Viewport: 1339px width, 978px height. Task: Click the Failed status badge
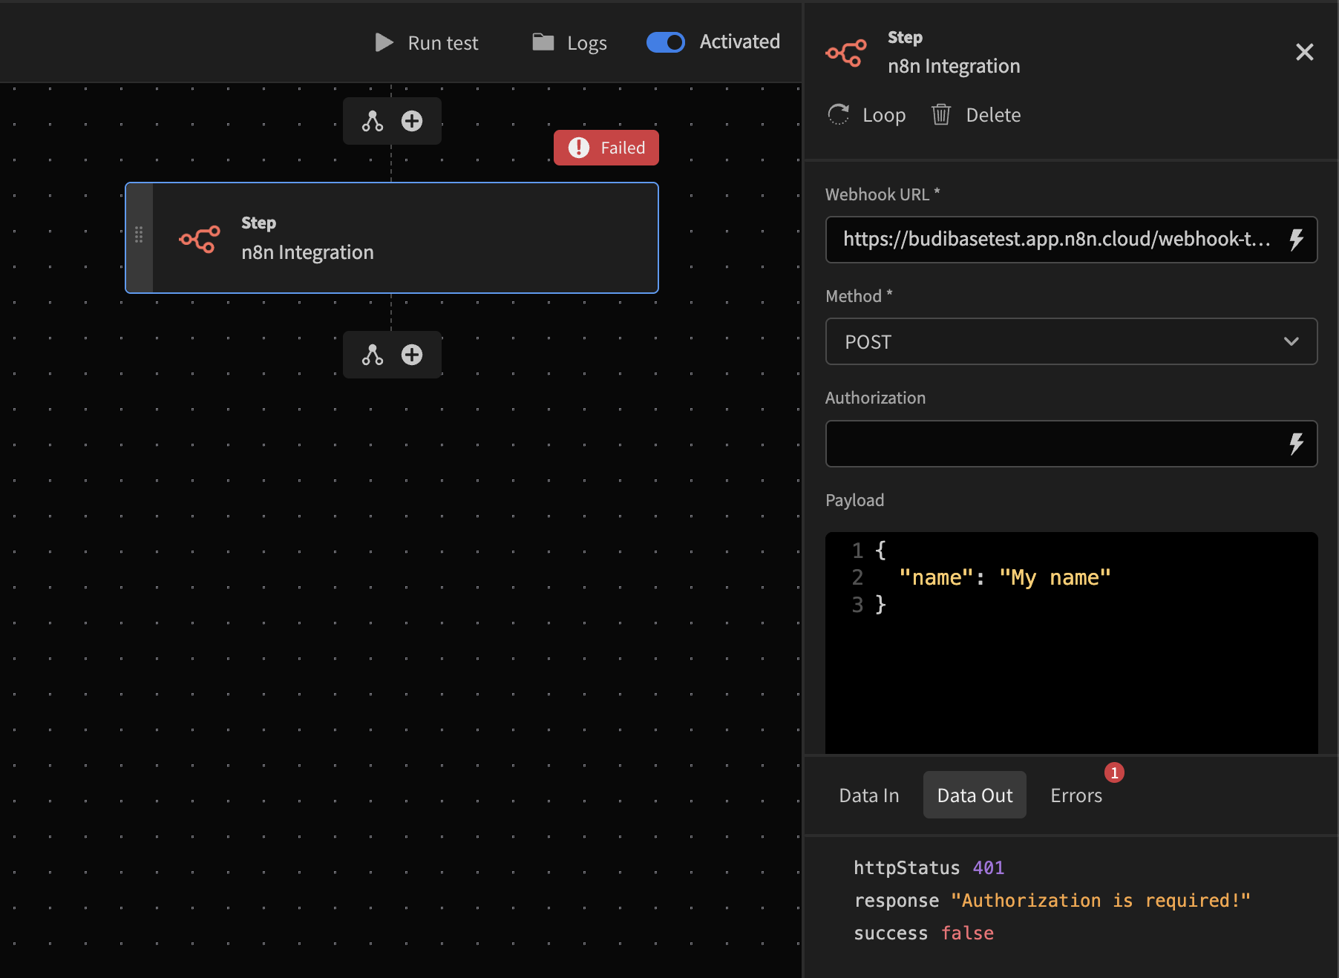606,148
